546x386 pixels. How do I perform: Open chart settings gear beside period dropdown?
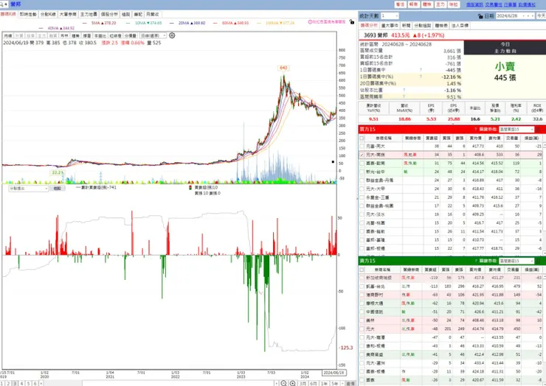point(172,35)
